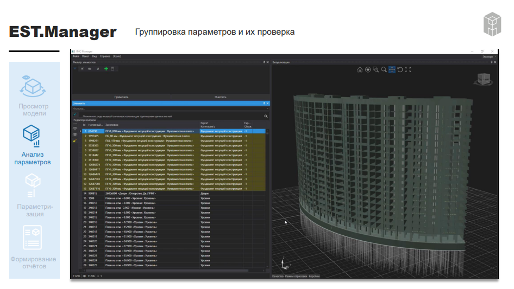
Task: Close the 'Визуализация' panel
Action: (x=495, y=62)
